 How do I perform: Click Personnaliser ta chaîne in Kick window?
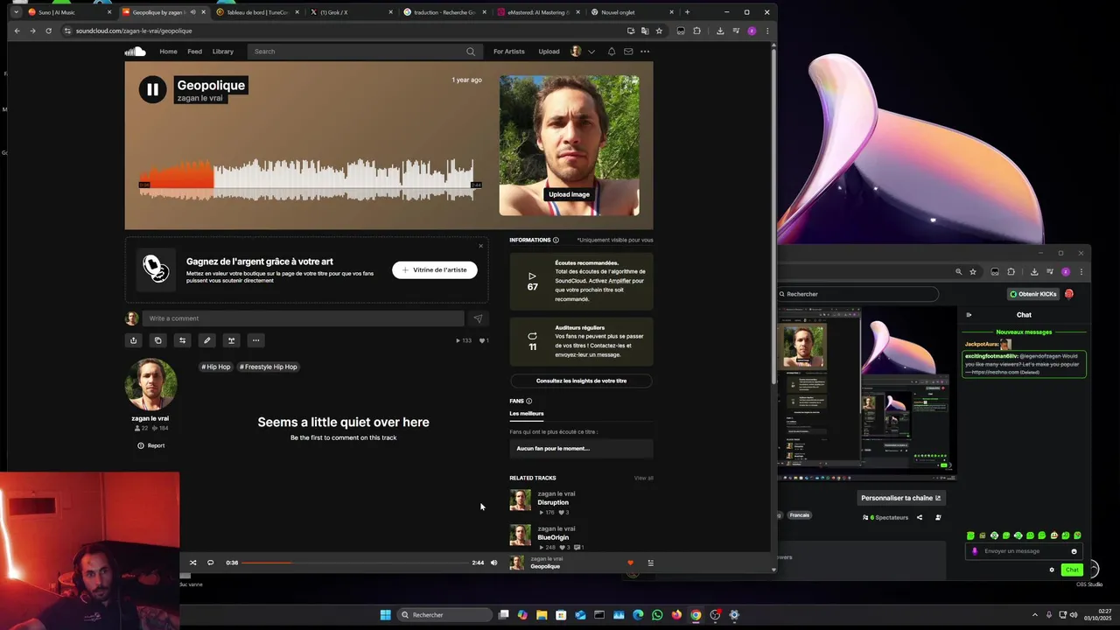click(900, 498)
